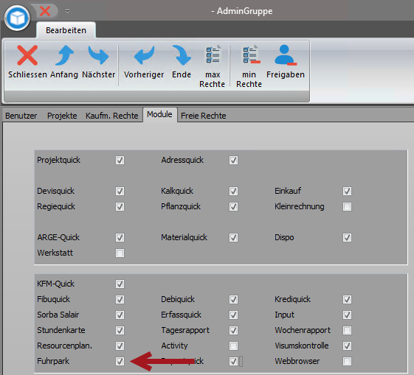Uncheck the Fibuquick checkbox

(x=120, y=299)
